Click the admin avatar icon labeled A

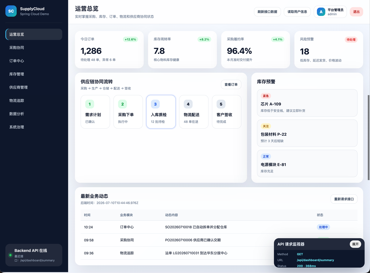click(x=321, y=12)
